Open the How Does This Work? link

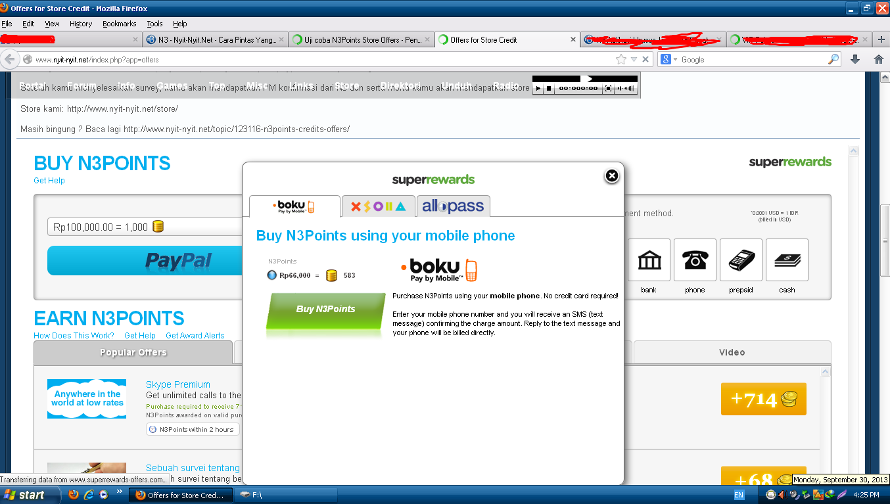[x=74, y=336]
